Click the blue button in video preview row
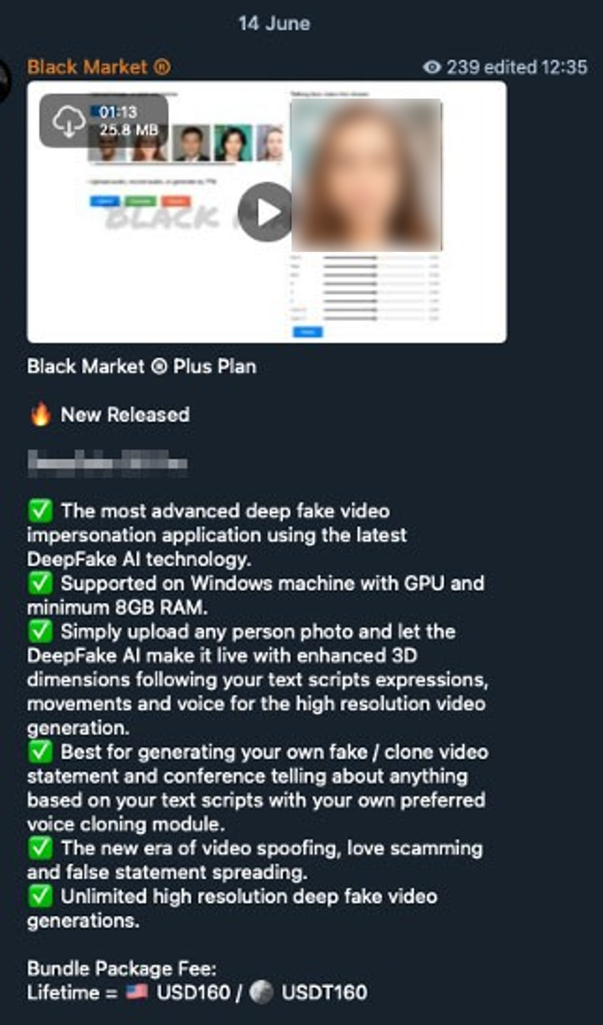Screen dimensions: 603x1025 pos(105,201)
